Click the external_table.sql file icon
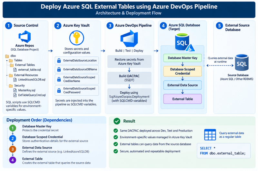 15,70
